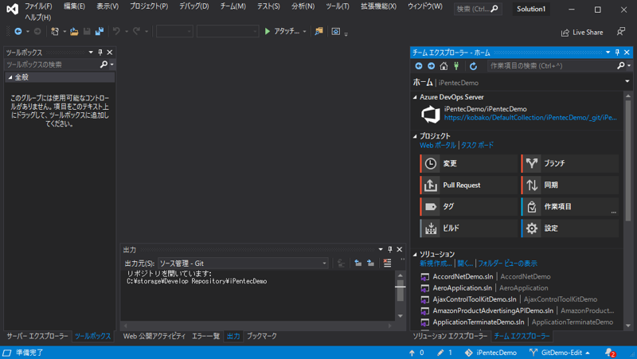Select AeroApplication.sln in solutions list
The height and width of the screenshot is (359, 637).
pos(463,288)
